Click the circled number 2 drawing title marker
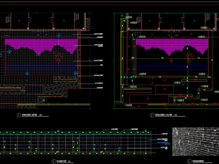This screenshot has width=219, height=164. click(152, 115)
